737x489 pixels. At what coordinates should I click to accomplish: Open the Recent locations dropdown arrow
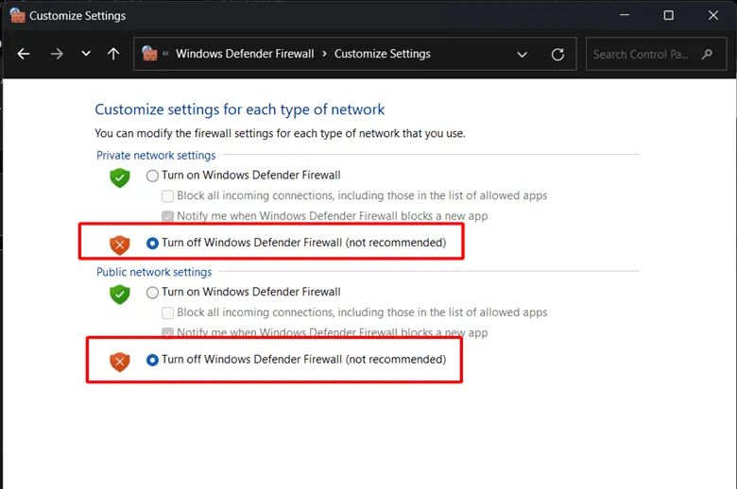(86, 54)
